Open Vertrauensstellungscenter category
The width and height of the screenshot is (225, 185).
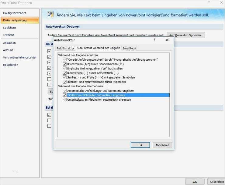click(20, 57)
